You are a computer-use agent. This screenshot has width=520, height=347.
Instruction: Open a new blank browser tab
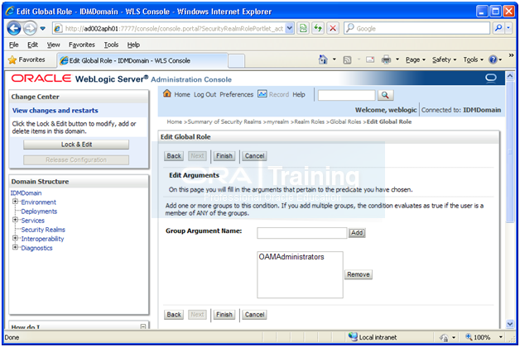tap(237, 61)
